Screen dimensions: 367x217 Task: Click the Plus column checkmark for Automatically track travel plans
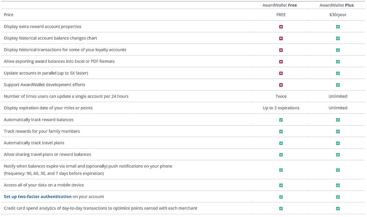(338, 143)
